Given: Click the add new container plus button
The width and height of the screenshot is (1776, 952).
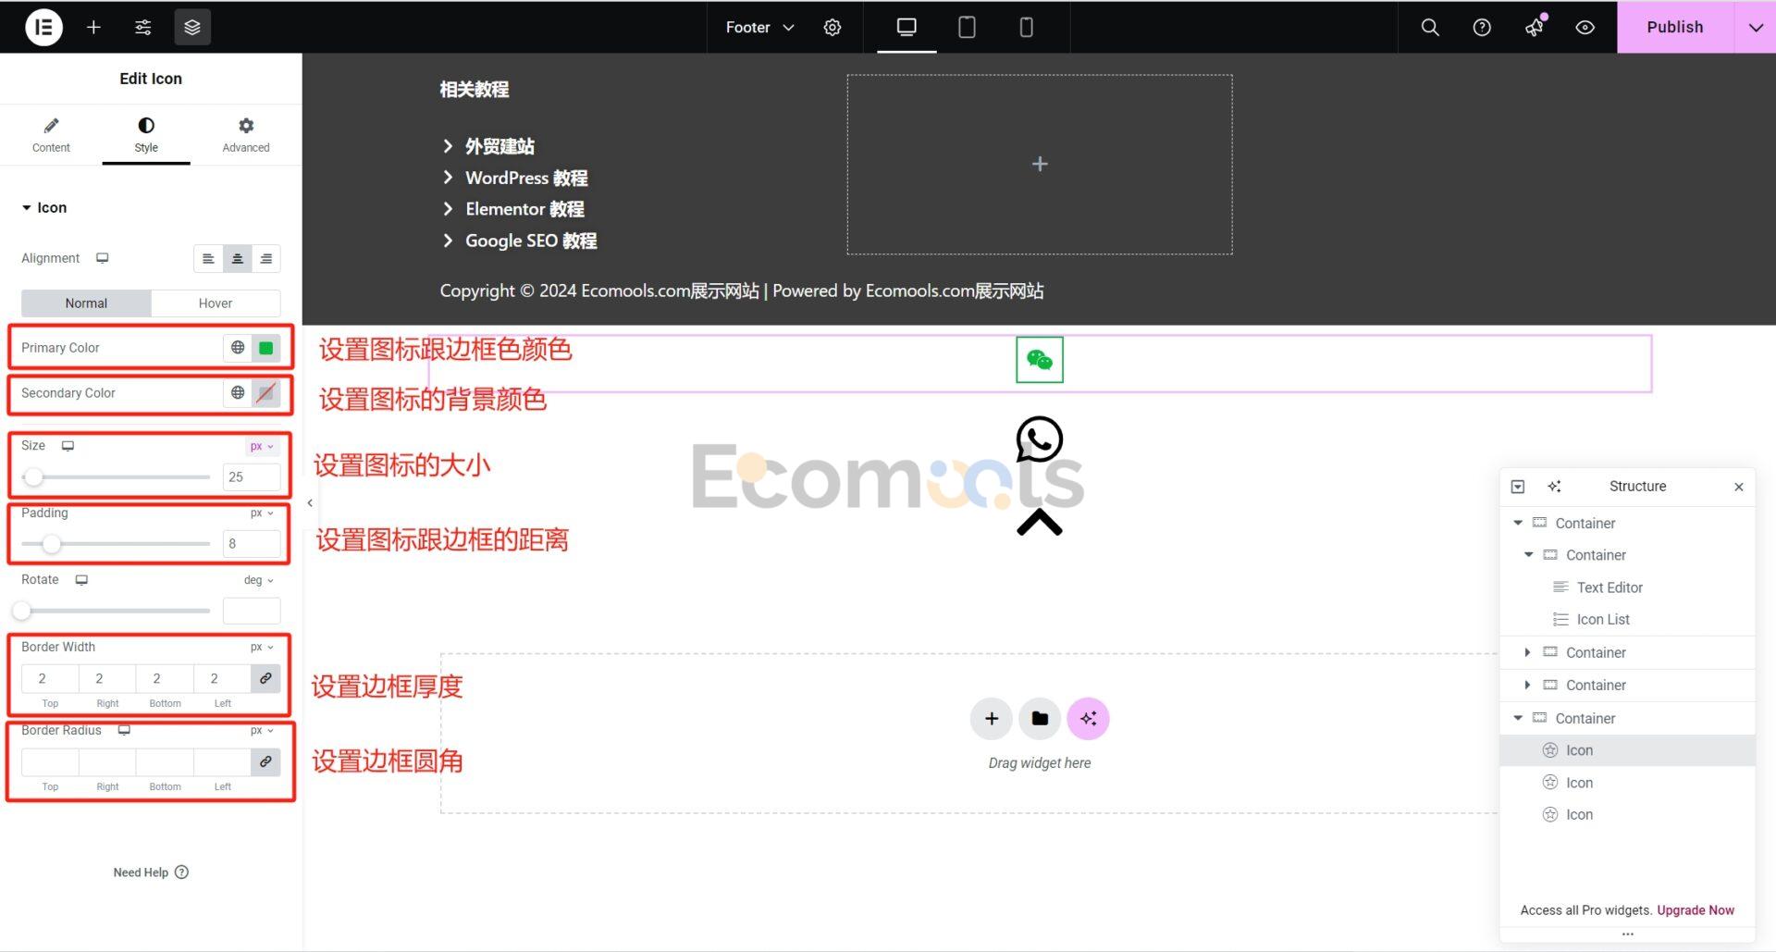Looking at the screenshot, I should point(992,719).
